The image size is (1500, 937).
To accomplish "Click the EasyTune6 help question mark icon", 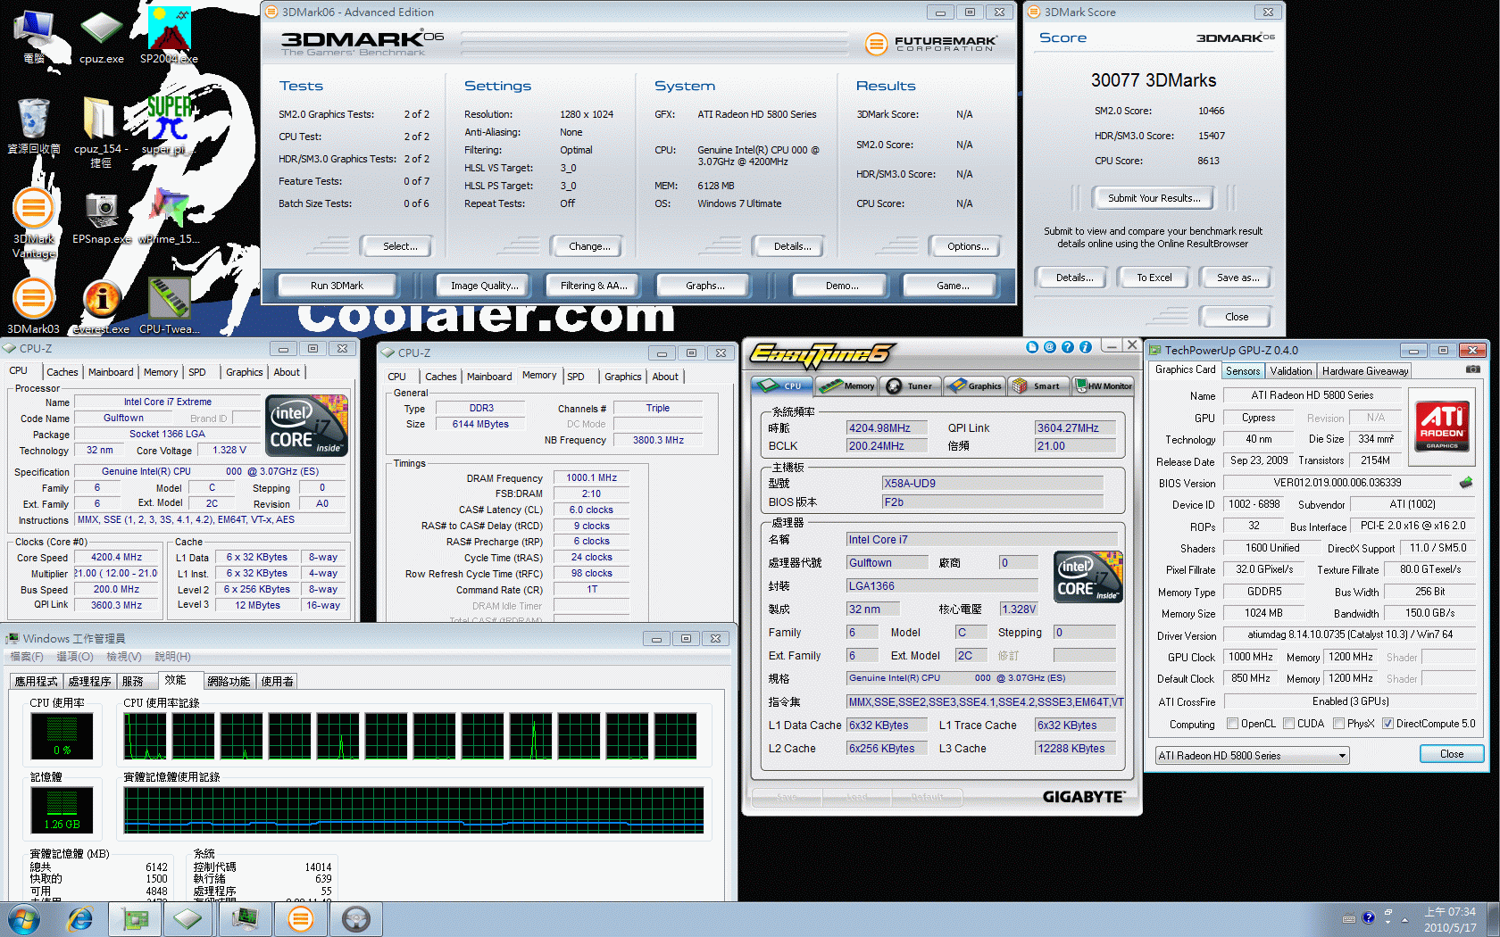I will [x=1067, y=347].
